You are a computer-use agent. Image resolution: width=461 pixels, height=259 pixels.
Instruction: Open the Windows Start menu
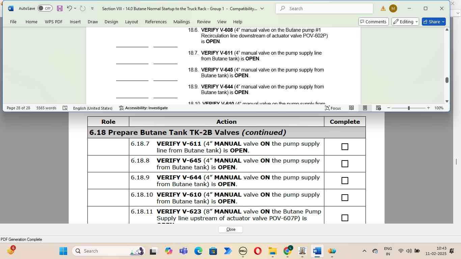(63, 251)
